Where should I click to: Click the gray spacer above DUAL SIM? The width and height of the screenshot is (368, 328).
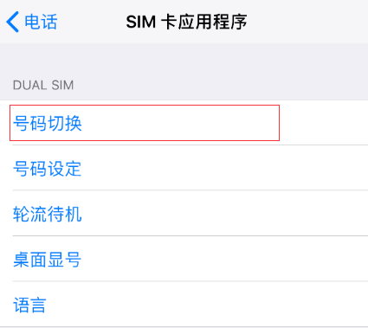coord(184,59)
